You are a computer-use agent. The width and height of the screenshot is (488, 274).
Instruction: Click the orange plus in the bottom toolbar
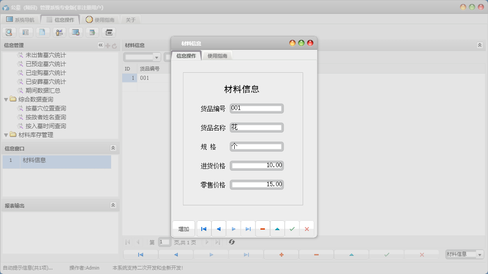(281, 254)
